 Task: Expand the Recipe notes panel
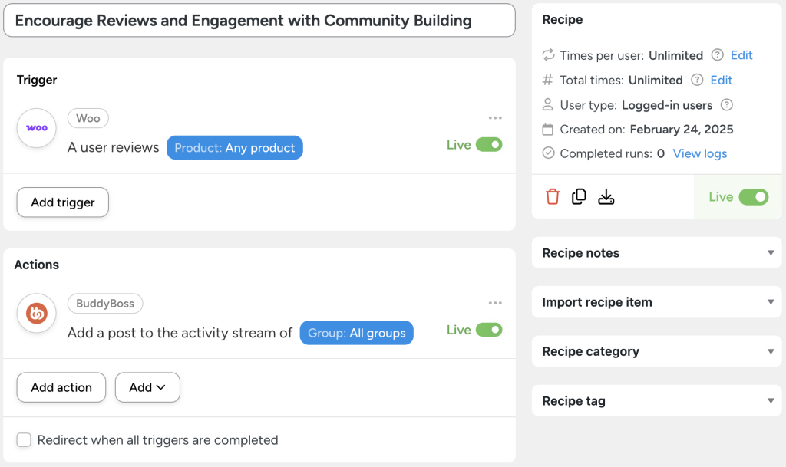[656, 252]
